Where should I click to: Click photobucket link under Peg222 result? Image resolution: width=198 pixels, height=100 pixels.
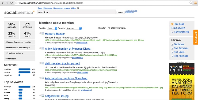(x=78, y=58)
